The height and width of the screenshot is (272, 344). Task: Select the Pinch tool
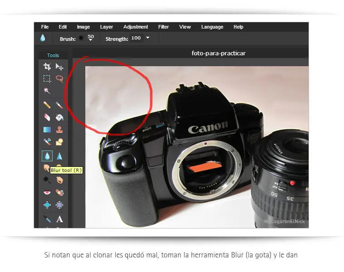59,205
